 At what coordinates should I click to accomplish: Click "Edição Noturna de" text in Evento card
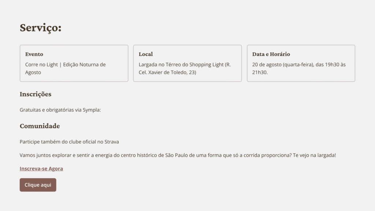(x=84, y=64)
